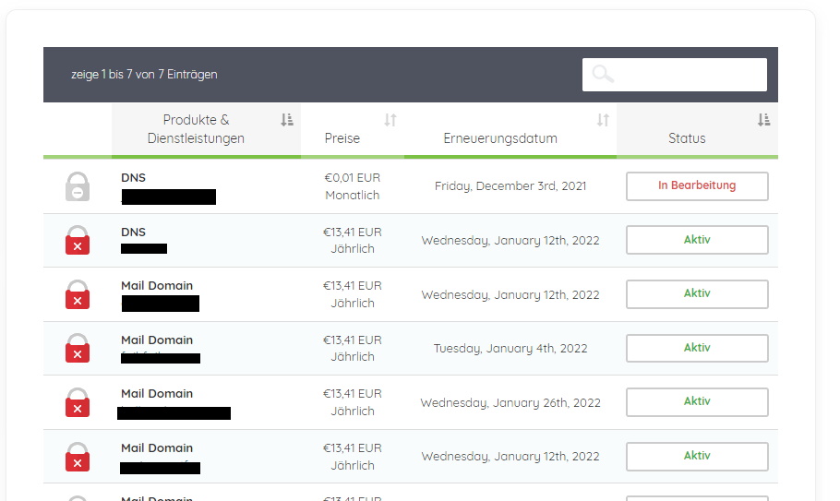The width and height of the screenshot is (840, 501).
Task: Click Aktiv in the Tuesday, January 4th row
Action: coord(697,349)
